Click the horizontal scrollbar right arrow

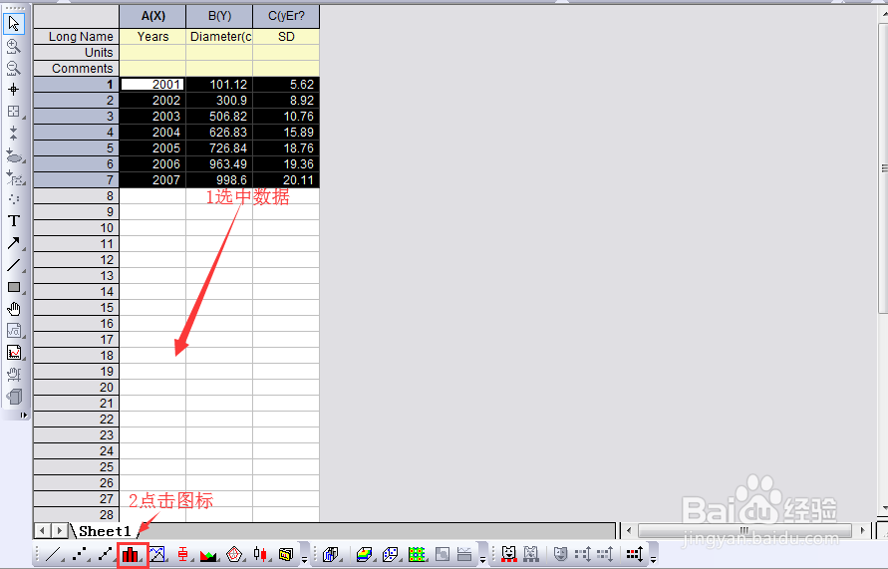point(862,531)
